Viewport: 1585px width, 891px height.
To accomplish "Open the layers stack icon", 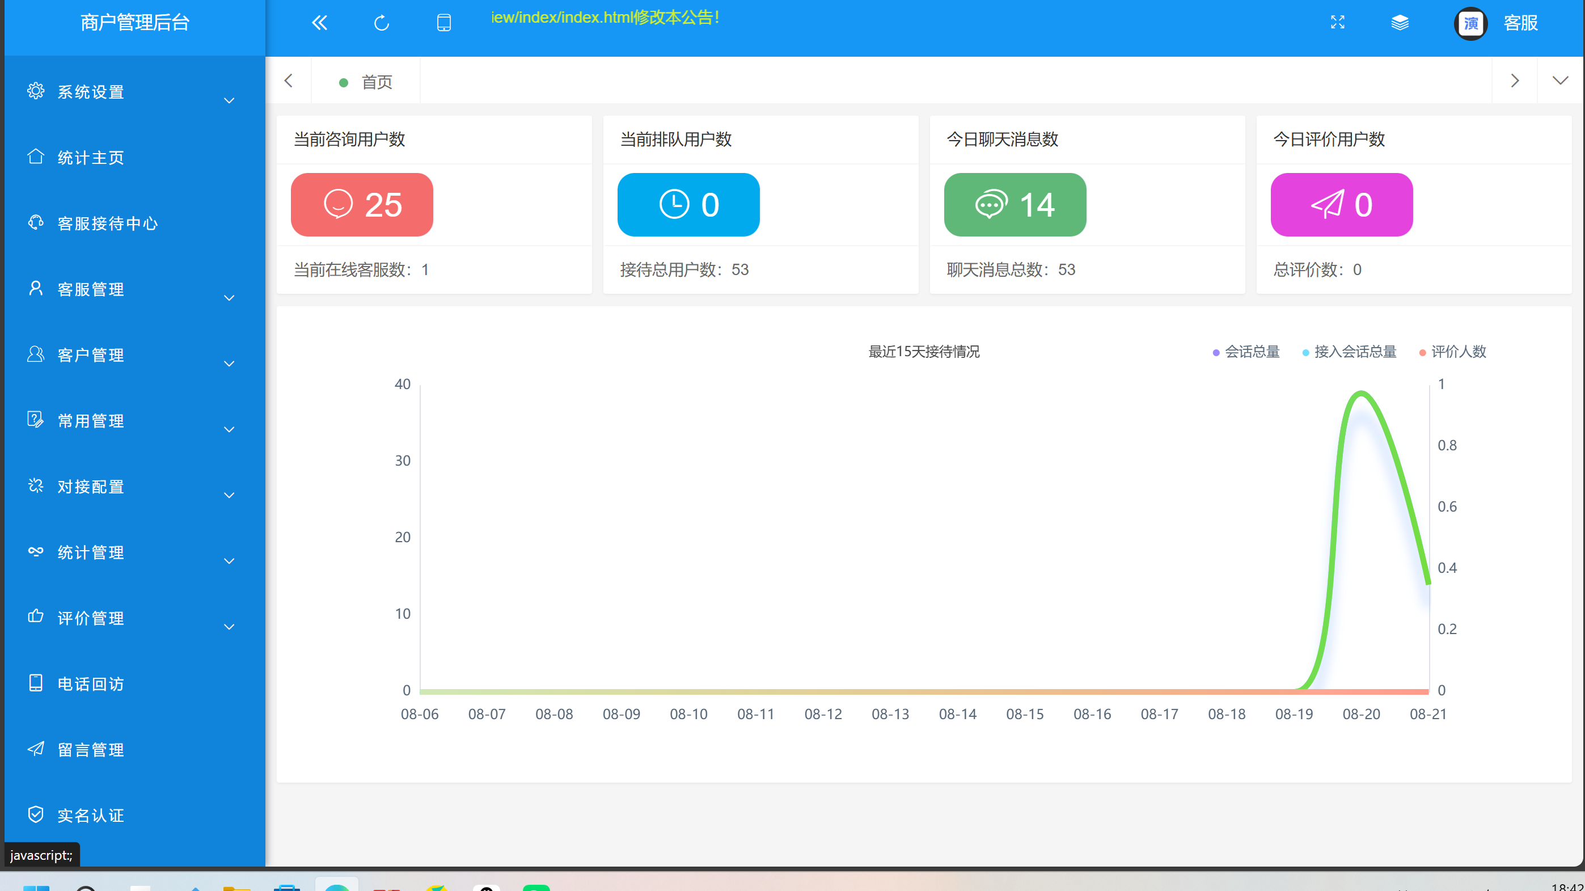I will pos(1400,23).
